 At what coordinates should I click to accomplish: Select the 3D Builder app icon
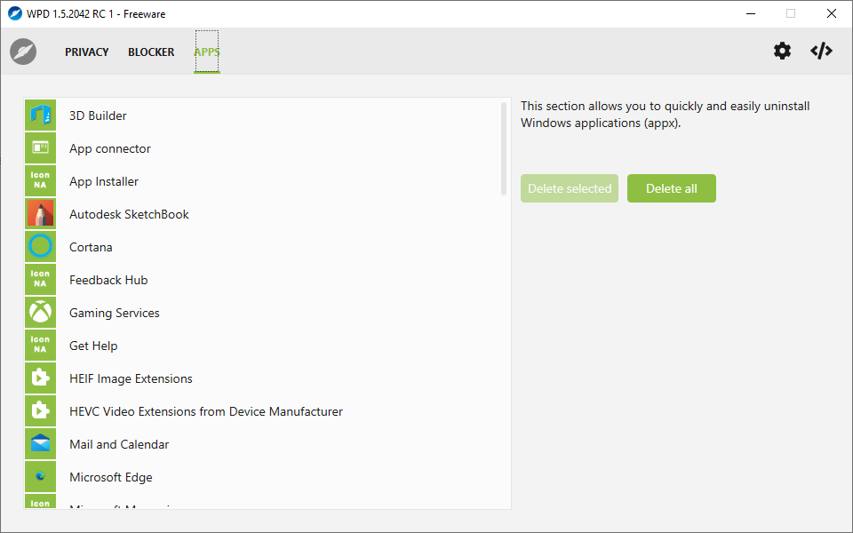[40, 115]
